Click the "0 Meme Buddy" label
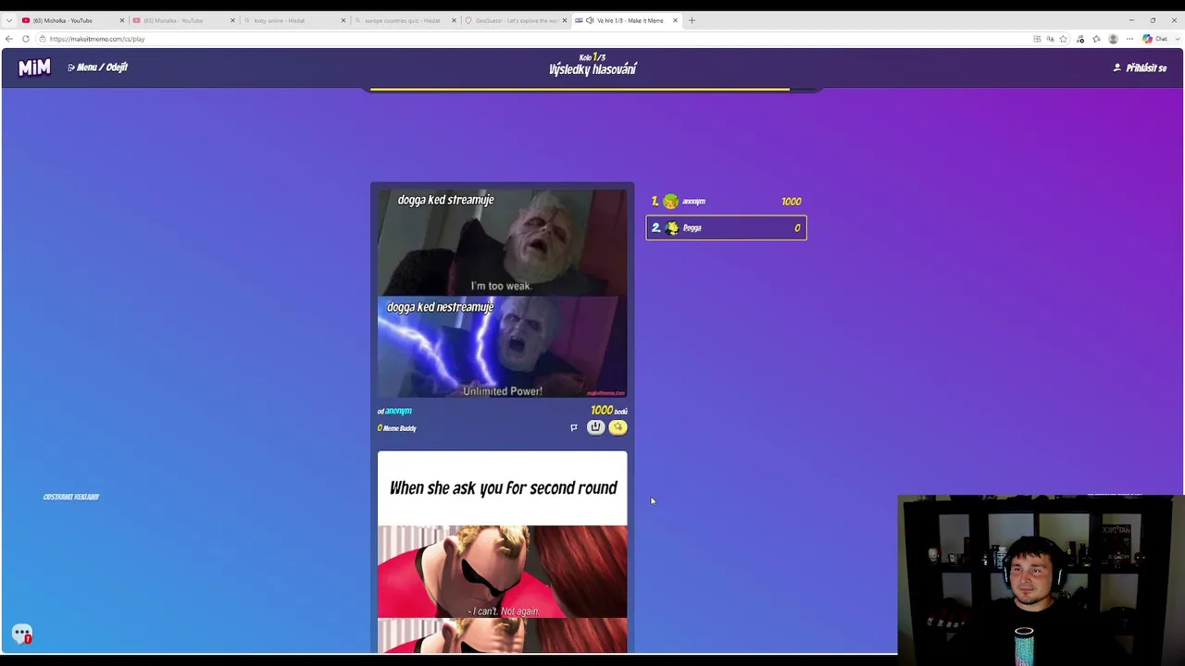The image size is (1185, 666). coord(397,428)
